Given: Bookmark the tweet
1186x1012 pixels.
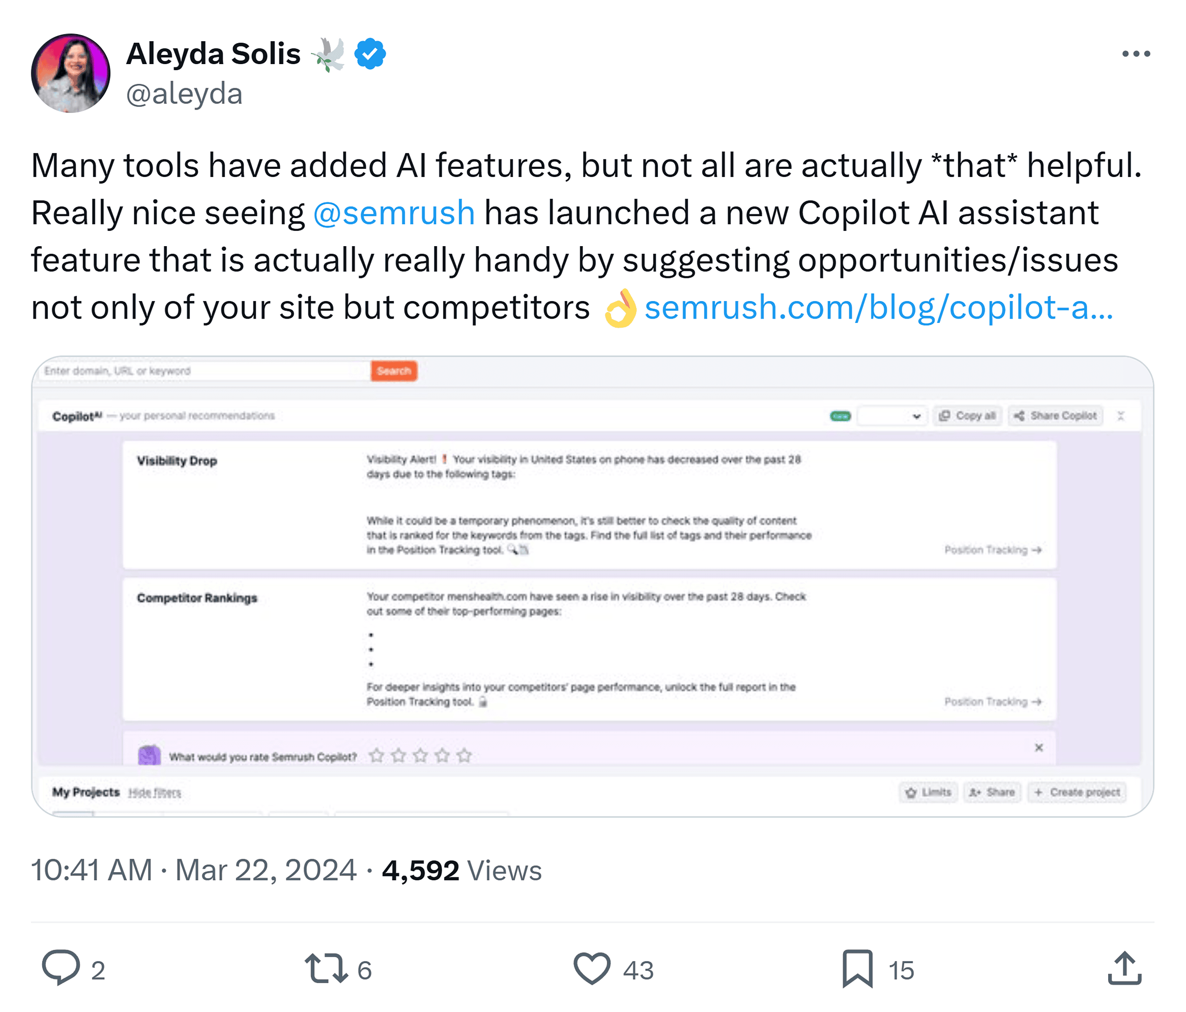Looking at the screenshot, I should pyautogui.click(x=856, y=969).
